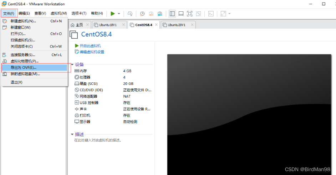Click the CentOS8.4 VM title heading
This screenshot has height=175, width=336.
point(96,34)
